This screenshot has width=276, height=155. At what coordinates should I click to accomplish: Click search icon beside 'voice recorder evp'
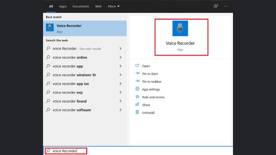pyautogui.click(x=48, y=92)
